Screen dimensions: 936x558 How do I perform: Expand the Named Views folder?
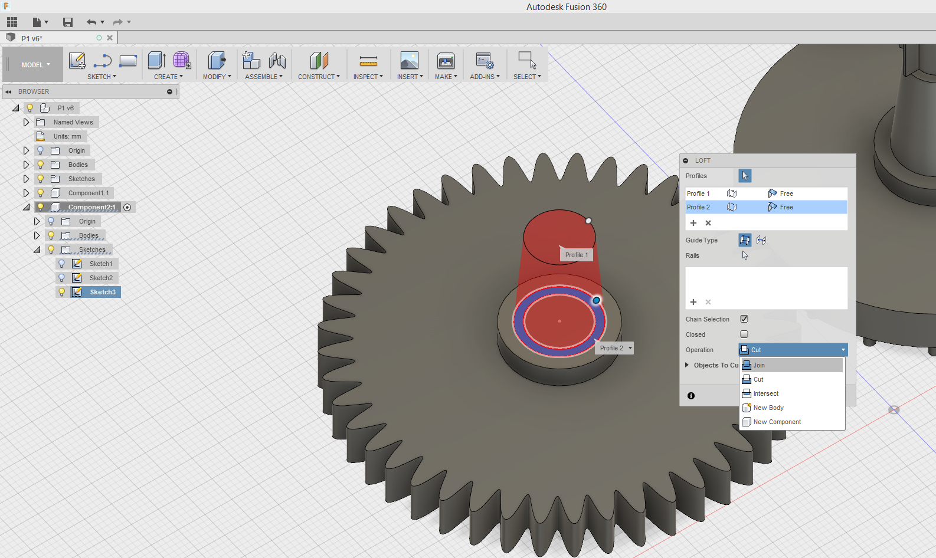click(x=26, y=122)
